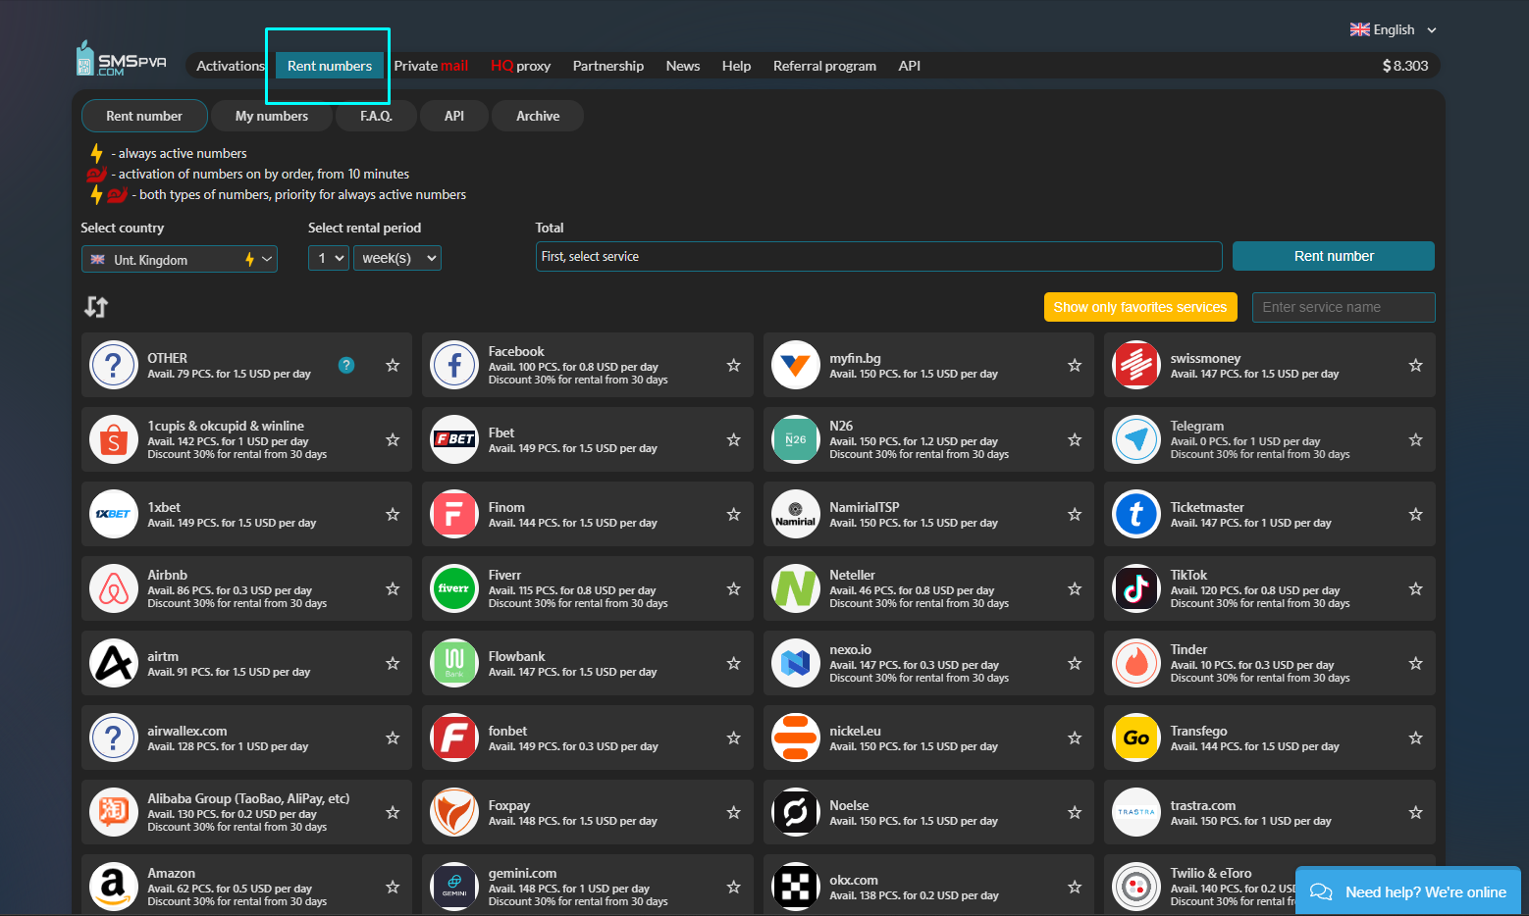Star the Fiverr service
Screen dimensions: 1529x916
click(x=733, y=588)
